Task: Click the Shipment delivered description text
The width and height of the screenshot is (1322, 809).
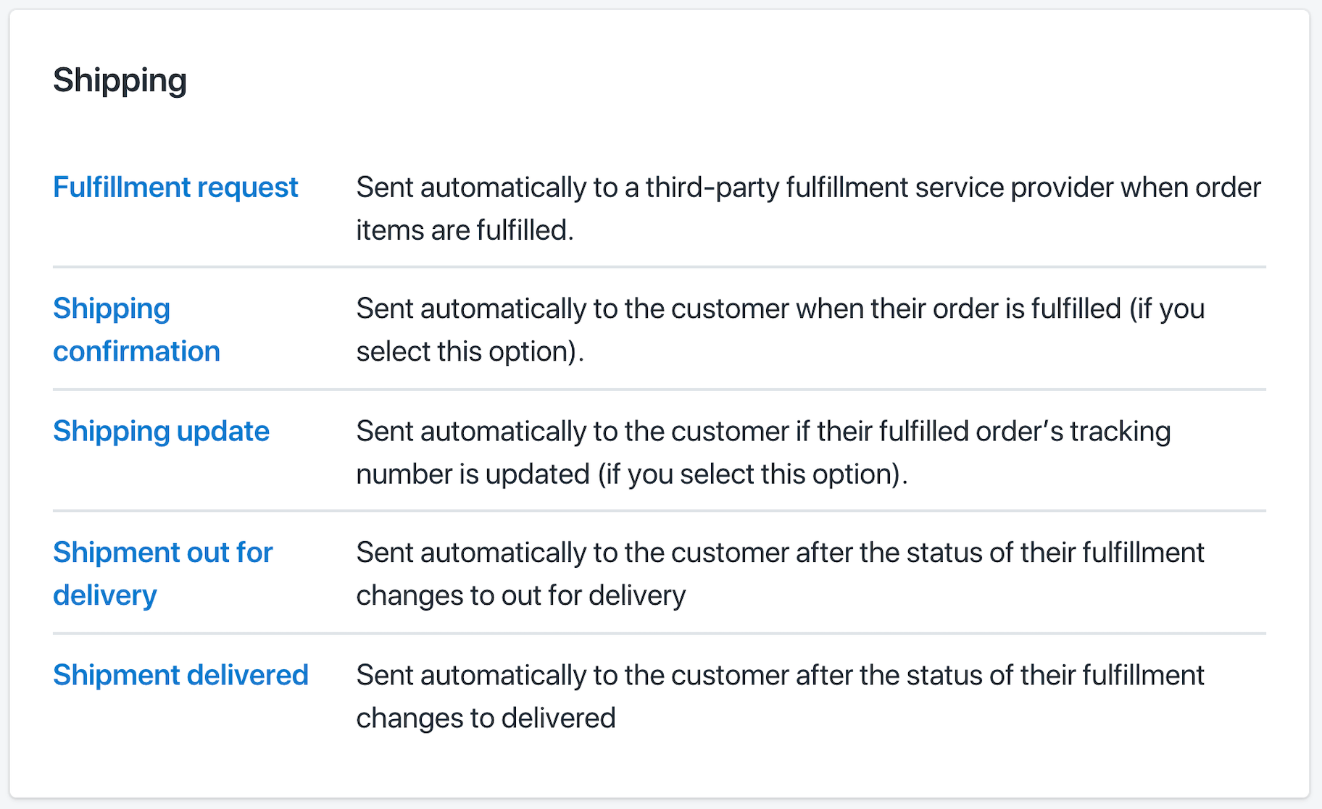Action: pos(779,696)
